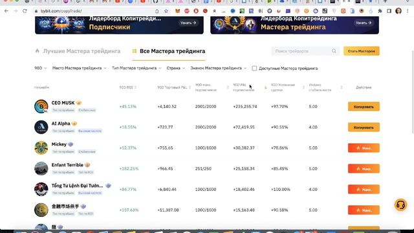The width and height of the screenshot is (414, 233).
Task: Click the 251/250 subscribers value
Action: pos(203,168)
